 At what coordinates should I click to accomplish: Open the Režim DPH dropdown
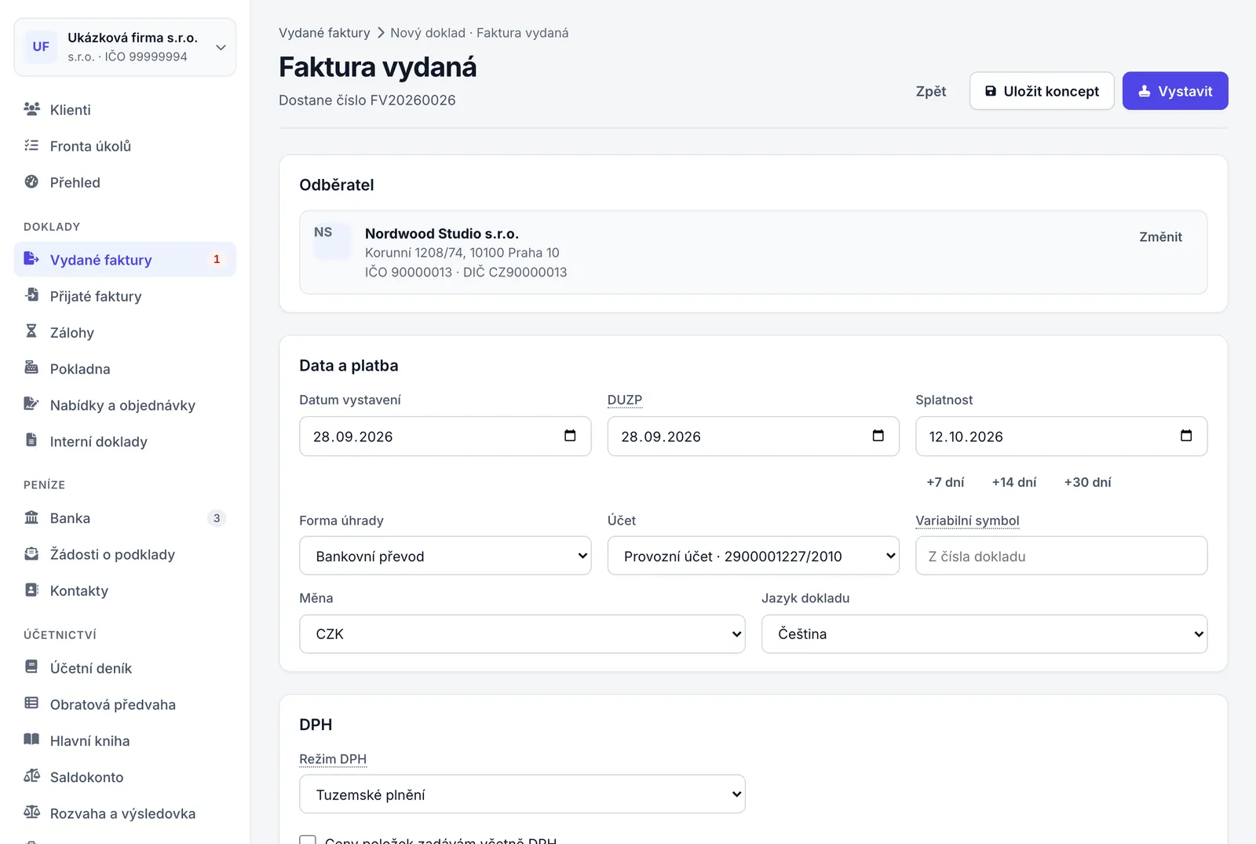522,795
